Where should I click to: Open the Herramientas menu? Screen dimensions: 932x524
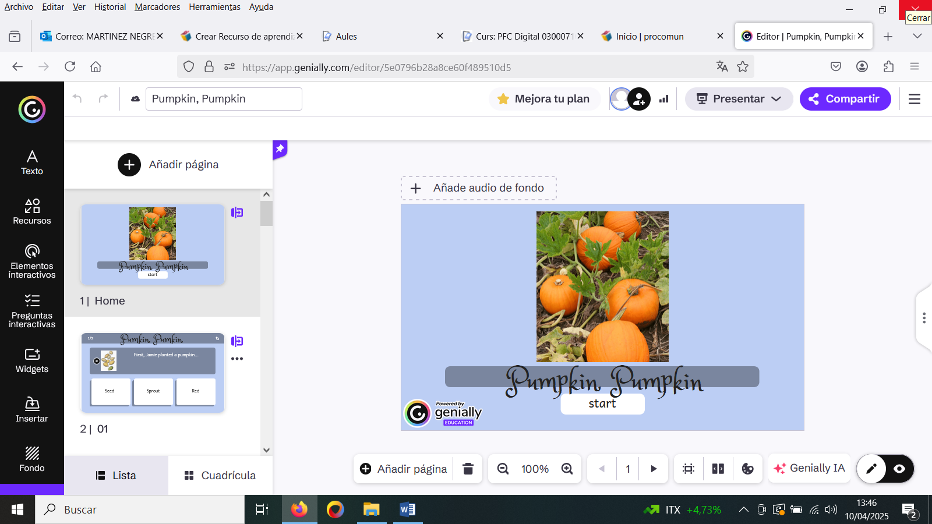[x=214, y=7]
